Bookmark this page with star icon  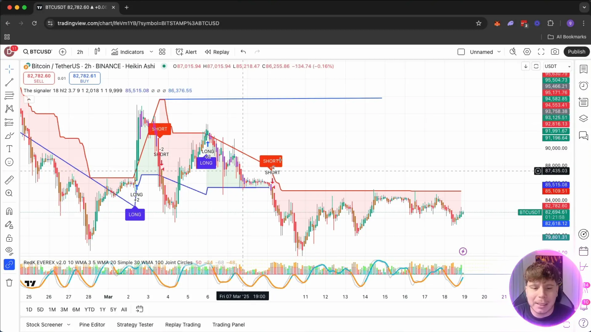(478, 23)
